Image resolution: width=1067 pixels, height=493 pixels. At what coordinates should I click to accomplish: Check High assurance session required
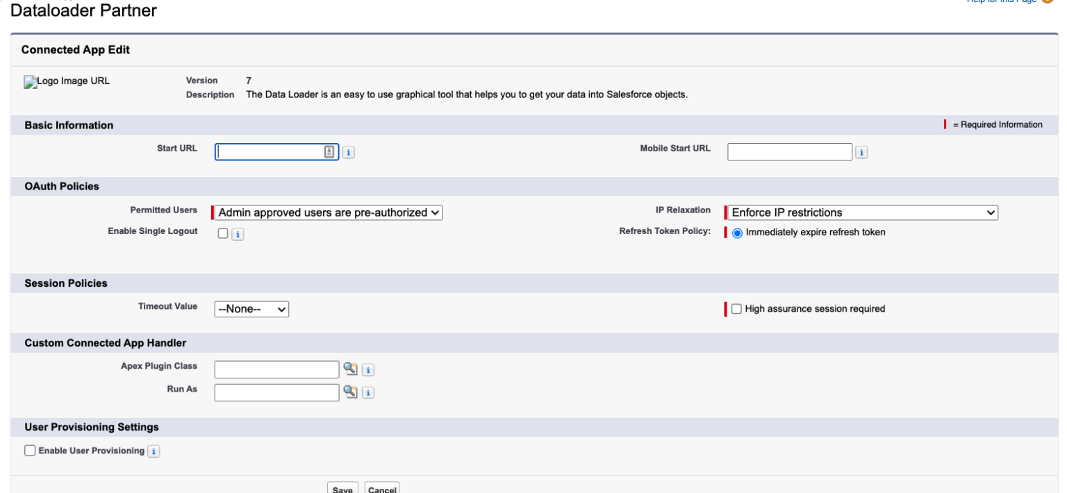pyautogui.click(x=736, y=308)
